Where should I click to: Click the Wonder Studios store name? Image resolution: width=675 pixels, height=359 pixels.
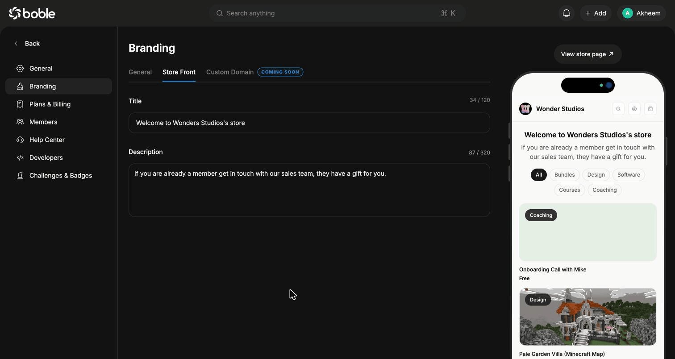point(560,109)
